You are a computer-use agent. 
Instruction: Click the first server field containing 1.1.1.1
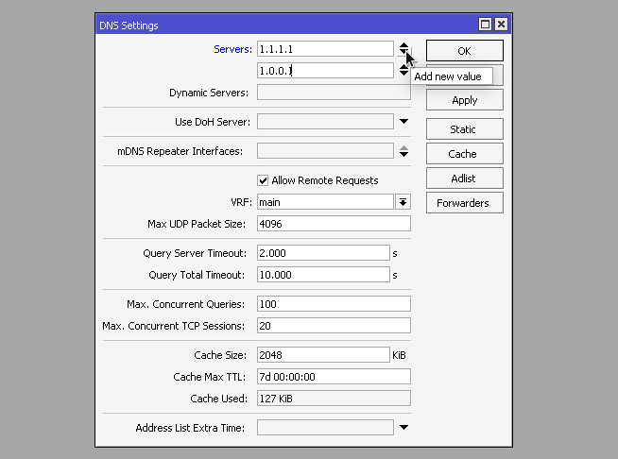(324, 48)
